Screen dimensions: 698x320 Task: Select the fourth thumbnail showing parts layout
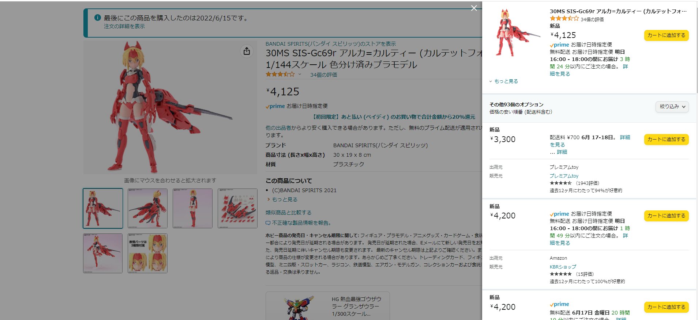pyautogui.click(x=237, y=208)
